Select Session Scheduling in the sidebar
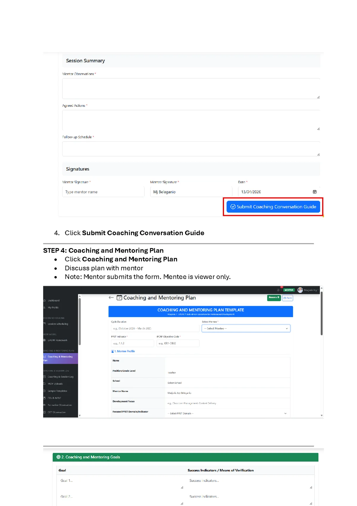The image size is (357, 506). (x=58, y=324)
